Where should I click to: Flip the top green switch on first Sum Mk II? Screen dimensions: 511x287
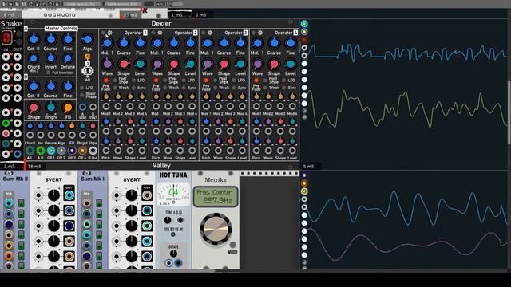tap(22, 203)
